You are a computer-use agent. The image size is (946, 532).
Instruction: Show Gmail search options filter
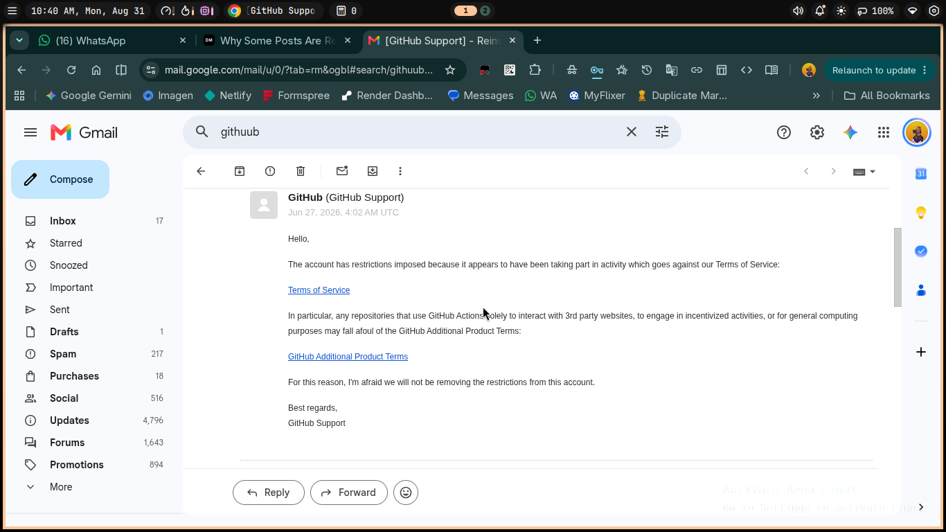click(662, 132)
